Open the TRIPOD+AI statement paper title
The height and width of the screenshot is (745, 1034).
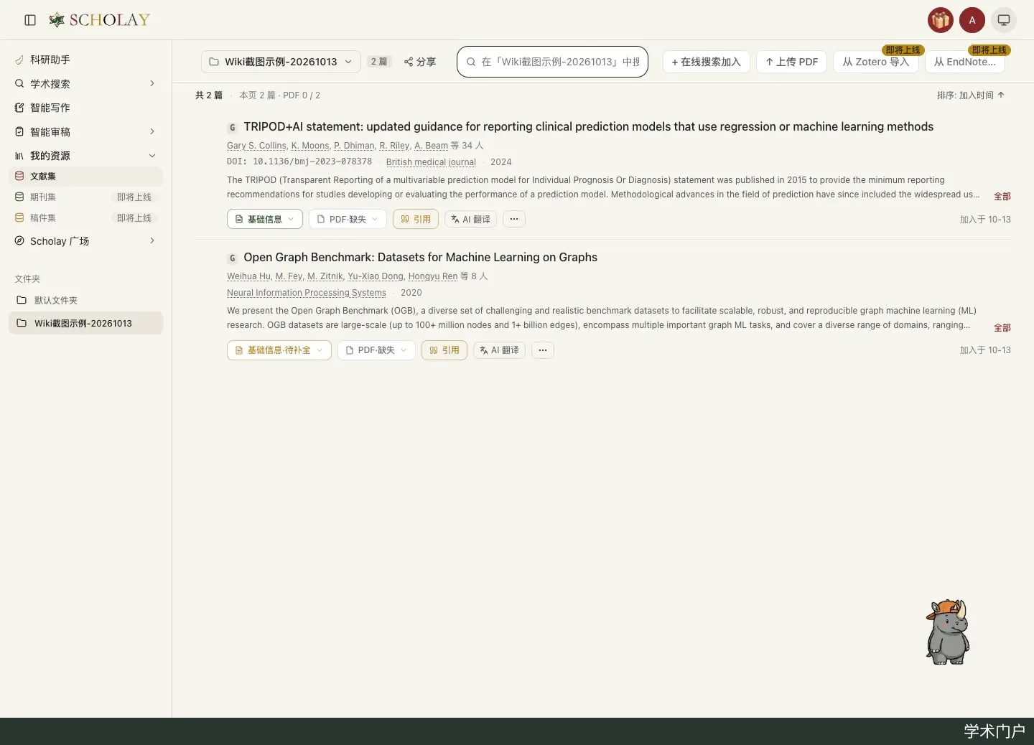[588, 127]
